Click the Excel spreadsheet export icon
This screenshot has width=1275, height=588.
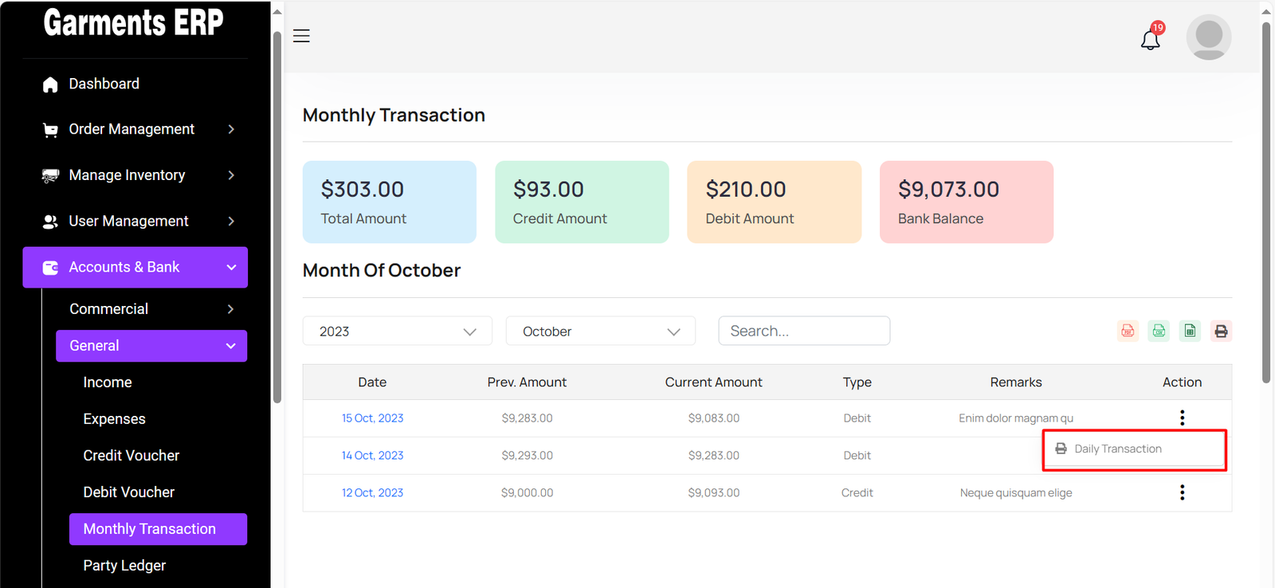pos(1190,331)
